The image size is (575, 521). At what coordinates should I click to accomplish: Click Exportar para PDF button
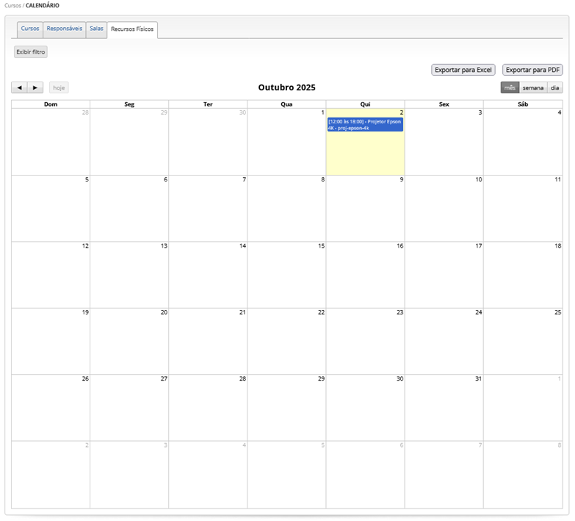[532, 70]
